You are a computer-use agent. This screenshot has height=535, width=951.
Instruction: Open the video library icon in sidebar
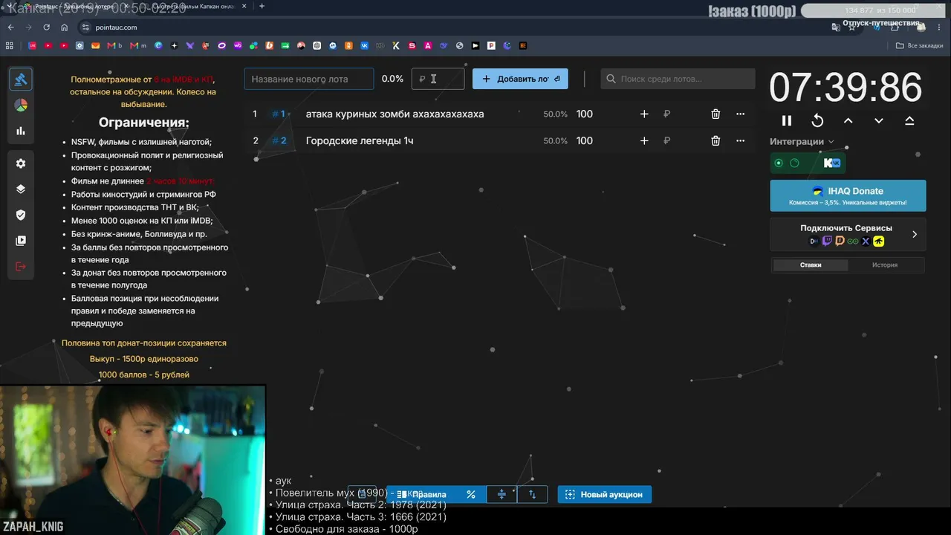pyautogui.click(x=21, y=241)
